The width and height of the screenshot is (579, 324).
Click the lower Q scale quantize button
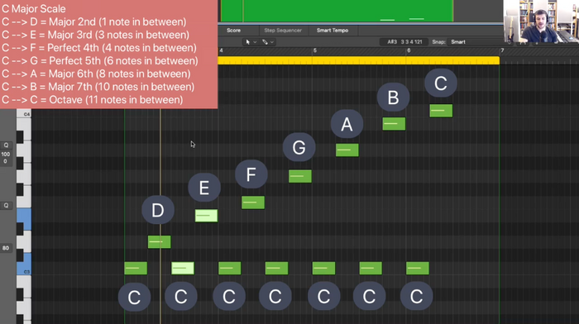6,206
